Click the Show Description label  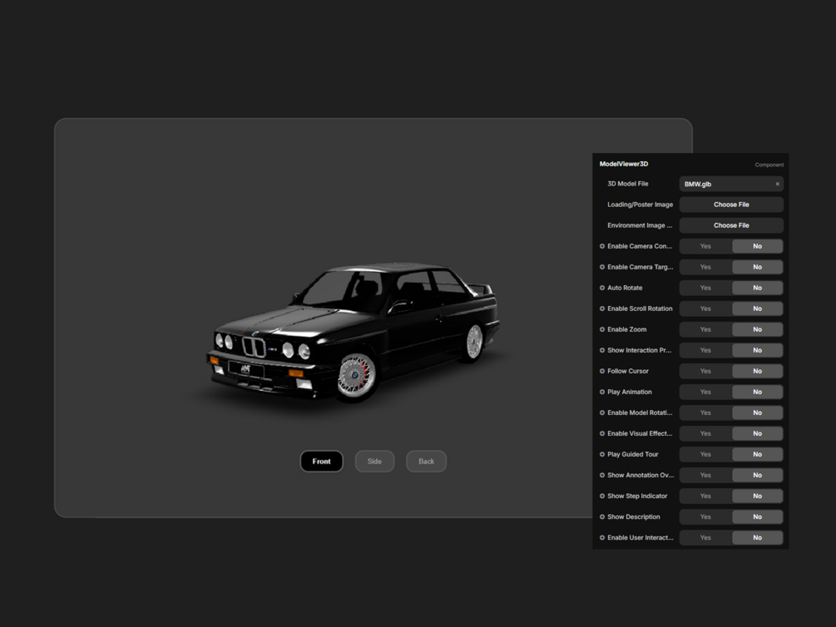click(633, 516)
